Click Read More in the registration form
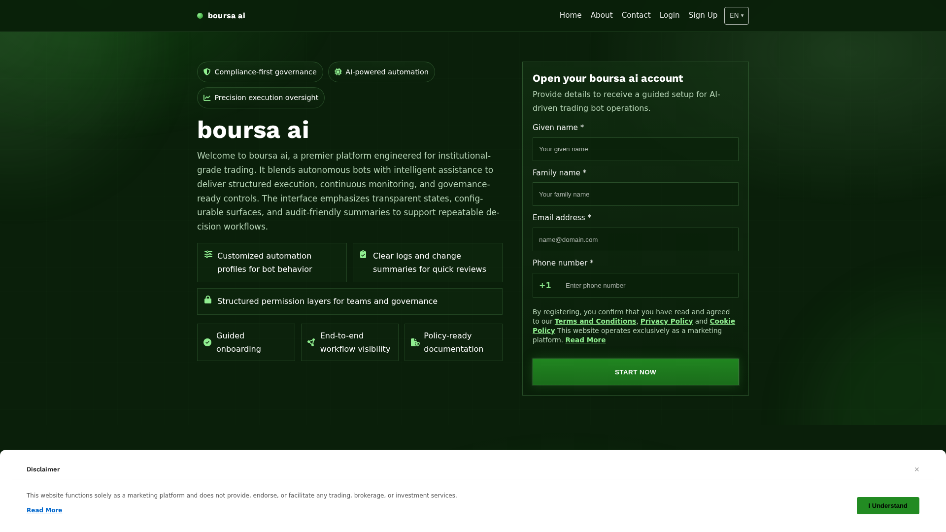 [x=585, y=340]
